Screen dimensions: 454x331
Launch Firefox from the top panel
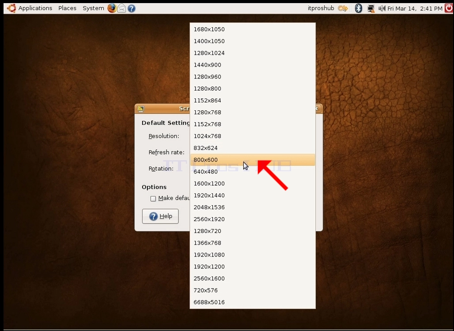coord(112,8)
